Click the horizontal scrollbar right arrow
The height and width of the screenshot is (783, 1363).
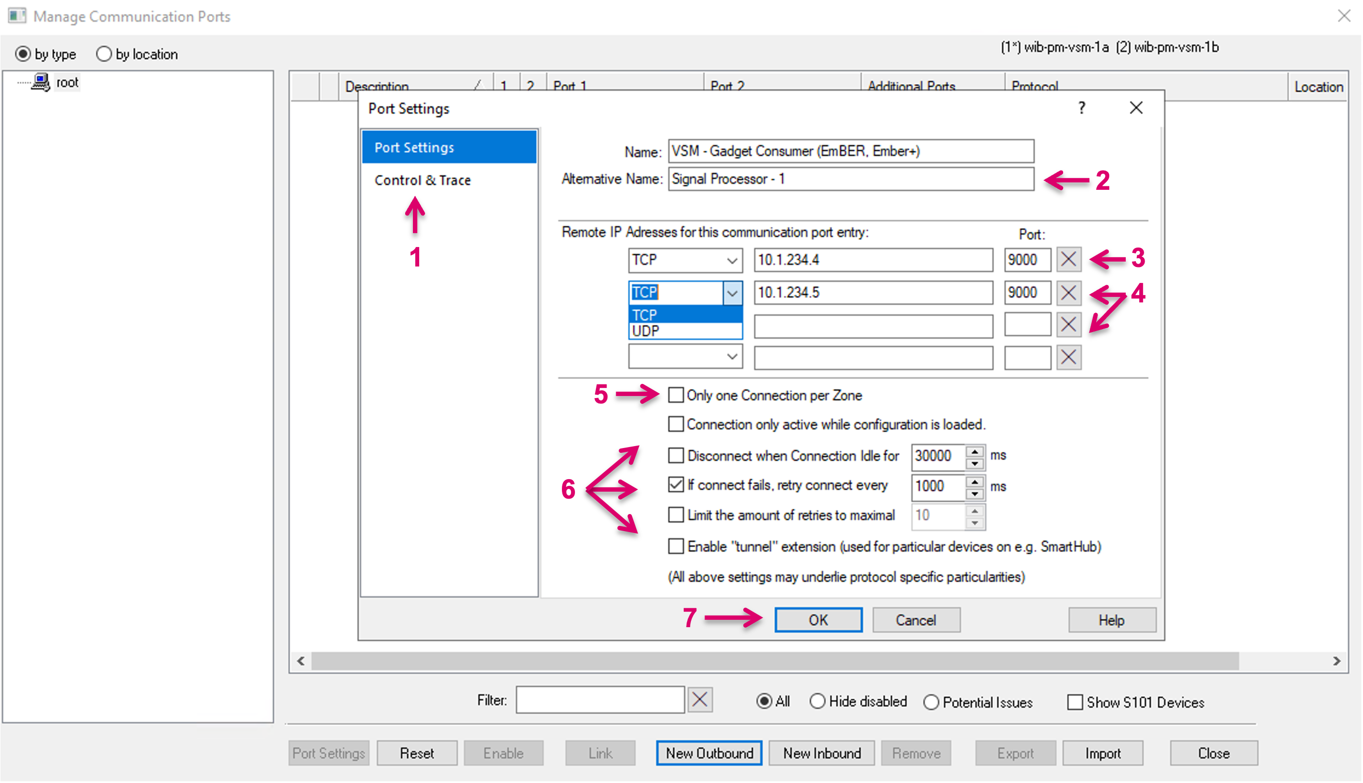click(x=1336, y=661)
